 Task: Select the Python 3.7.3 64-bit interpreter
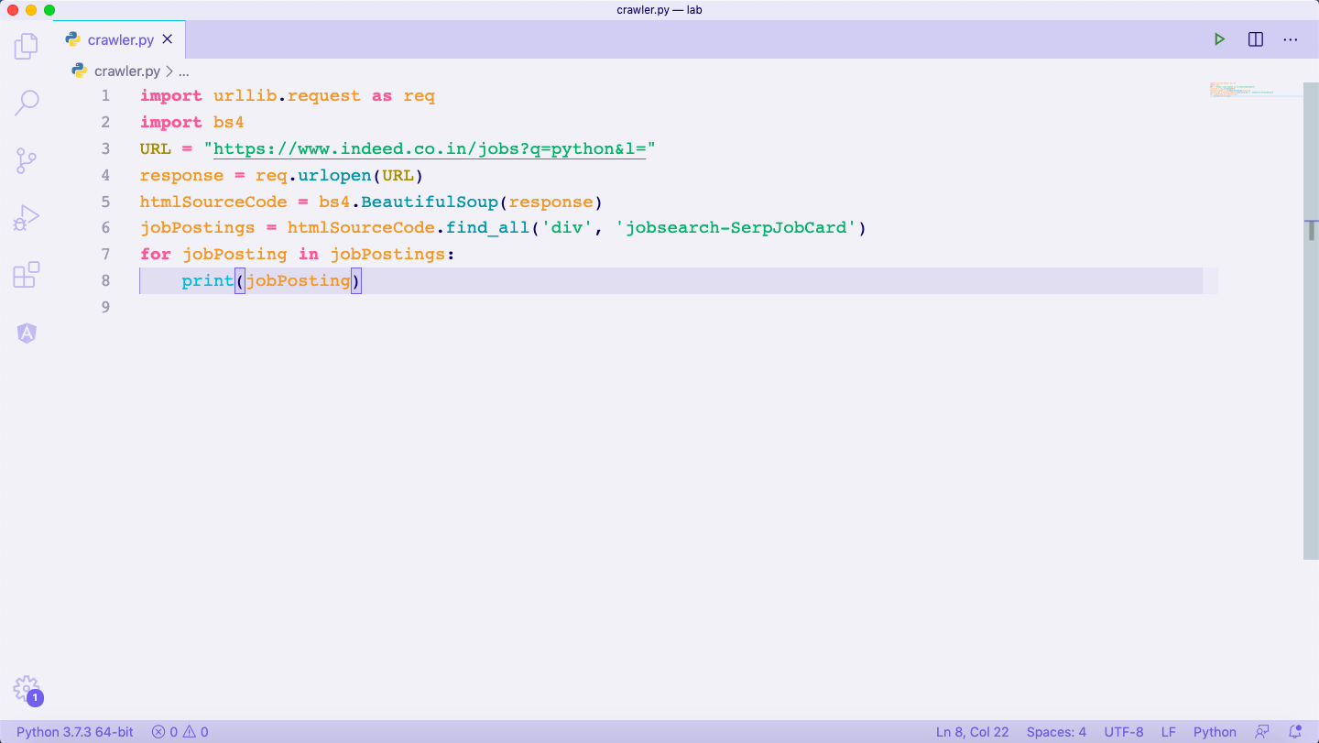(75, 732)
